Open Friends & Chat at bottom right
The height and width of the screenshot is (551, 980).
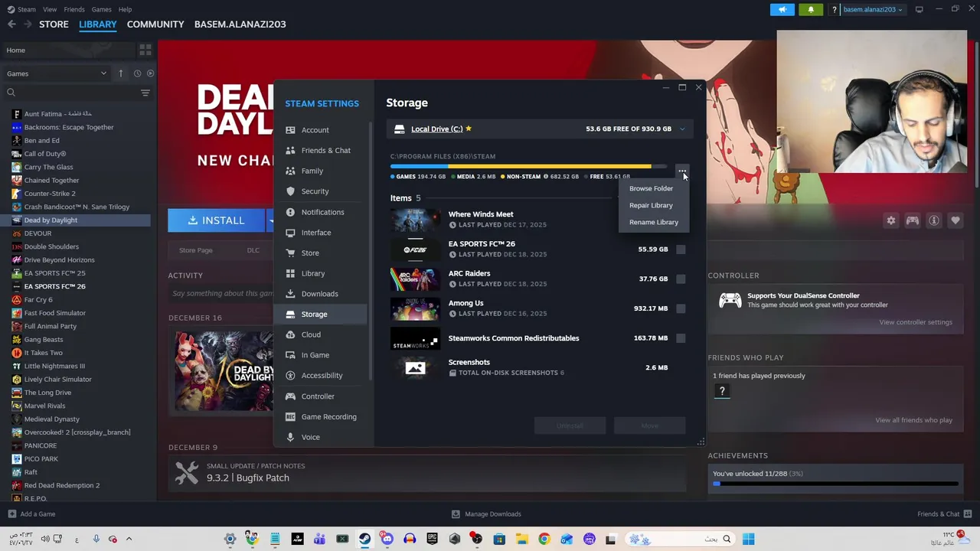click(945, 514)
